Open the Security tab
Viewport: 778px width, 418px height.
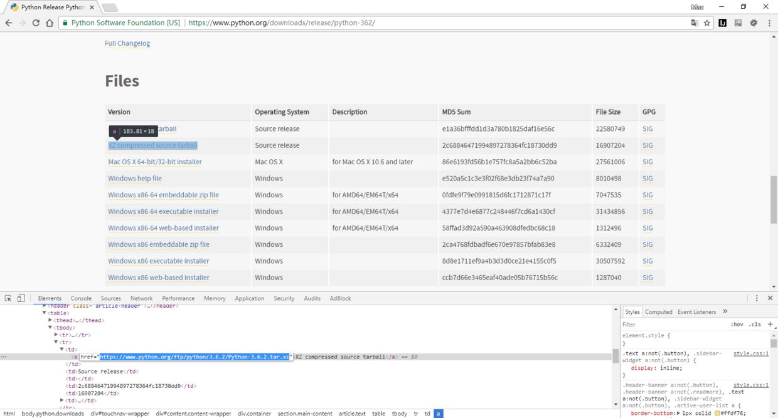(284, 298)
